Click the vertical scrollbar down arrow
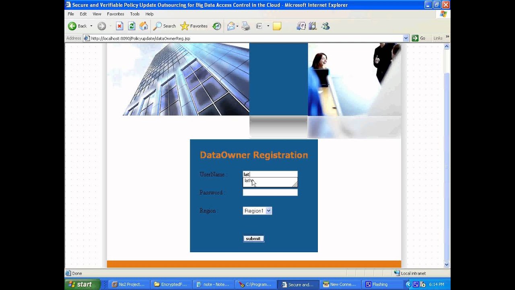The width and height of the screenshot is (515, 290). tap(447, 265)
